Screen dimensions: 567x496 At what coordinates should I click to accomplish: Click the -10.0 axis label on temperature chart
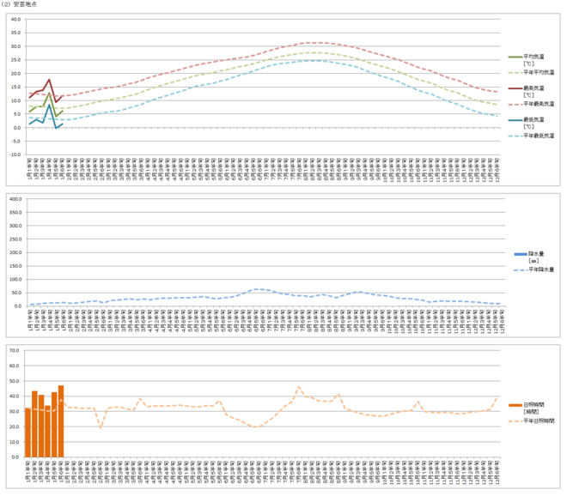pyautogui.click(x=13, y=155)
